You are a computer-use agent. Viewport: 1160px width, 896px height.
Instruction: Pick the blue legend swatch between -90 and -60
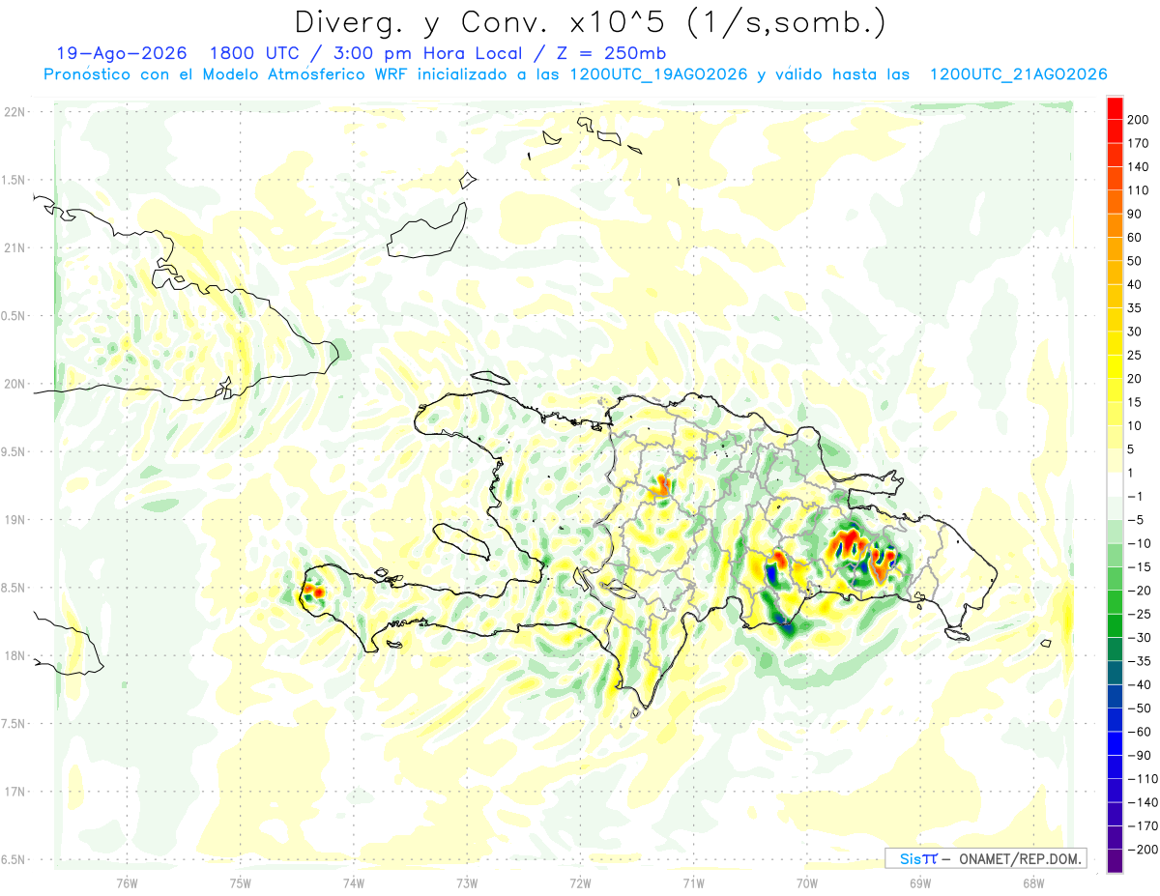tap(1115, 744)
